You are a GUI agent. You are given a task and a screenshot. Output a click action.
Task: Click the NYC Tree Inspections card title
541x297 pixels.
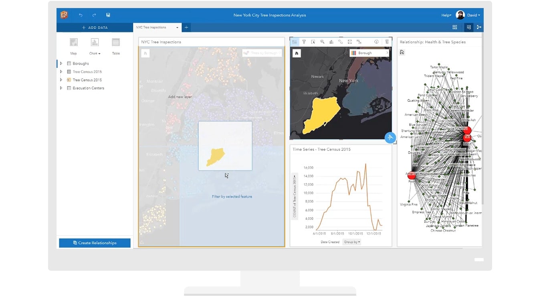(161, 42)
